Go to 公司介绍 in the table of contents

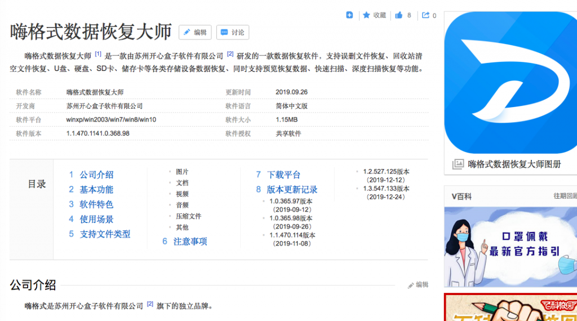pos(96,175)
